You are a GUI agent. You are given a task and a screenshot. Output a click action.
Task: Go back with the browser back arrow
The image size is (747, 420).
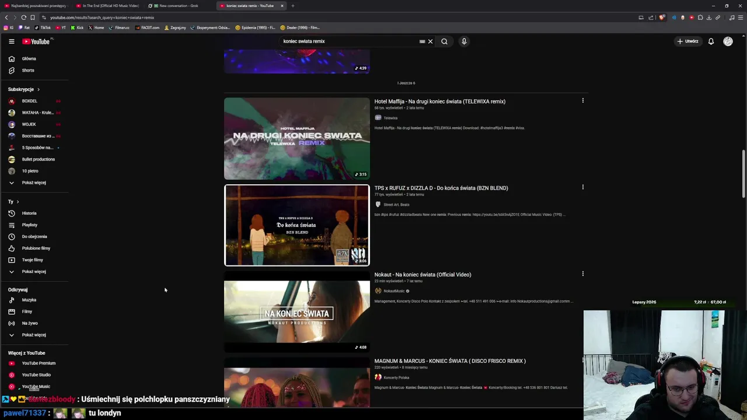[x=6, y=17]
